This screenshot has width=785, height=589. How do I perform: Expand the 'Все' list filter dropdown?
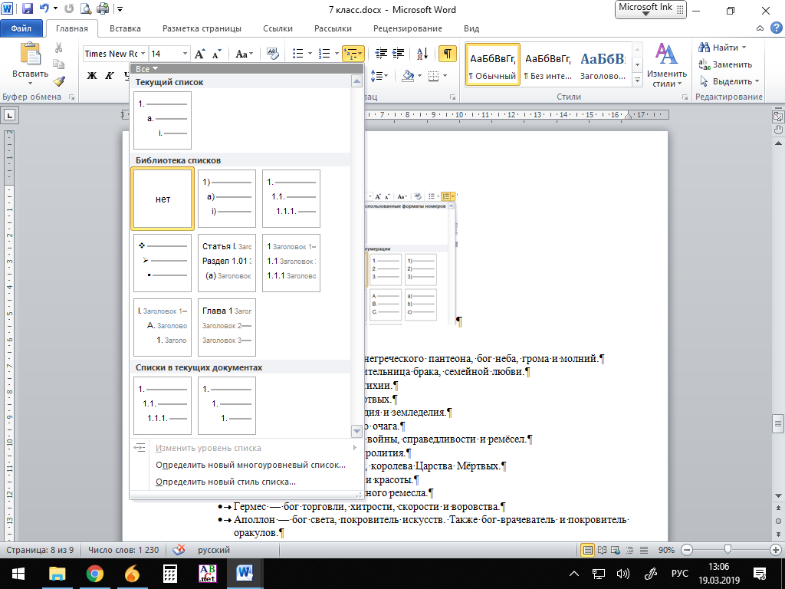[147, 68]
